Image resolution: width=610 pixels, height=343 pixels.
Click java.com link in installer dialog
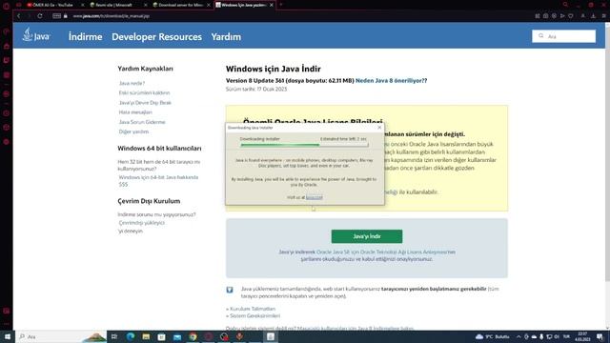click(x=314, y=197)
